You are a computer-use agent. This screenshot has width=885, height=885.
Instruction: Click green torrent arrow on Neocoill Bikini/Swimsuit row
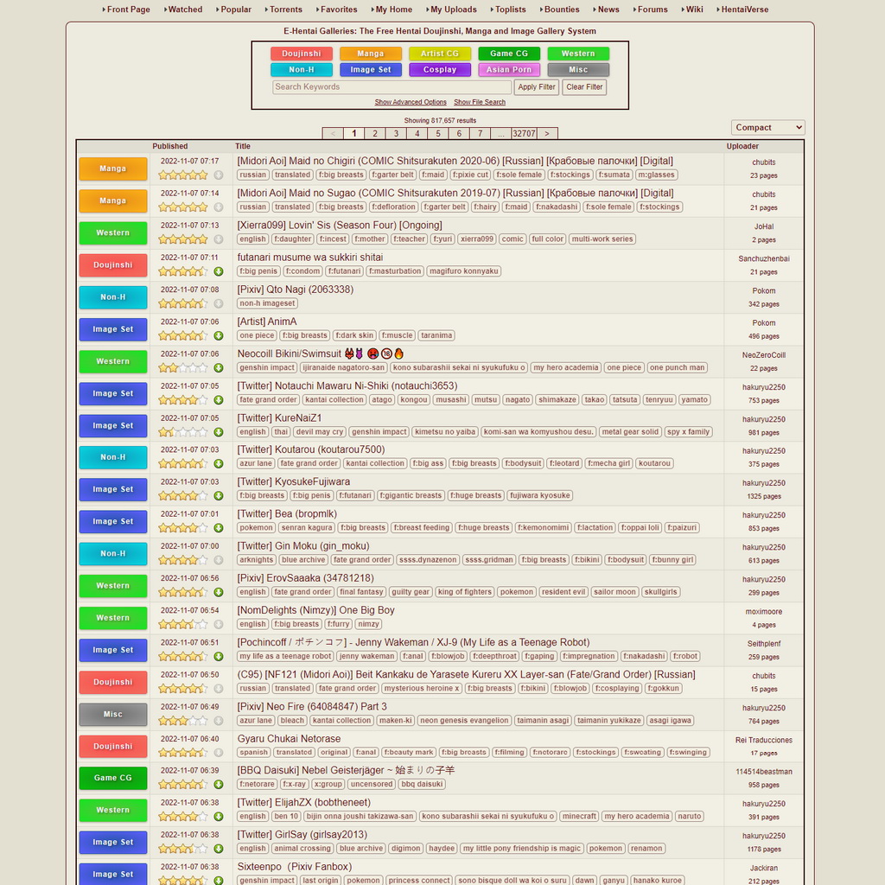point(219,368)
